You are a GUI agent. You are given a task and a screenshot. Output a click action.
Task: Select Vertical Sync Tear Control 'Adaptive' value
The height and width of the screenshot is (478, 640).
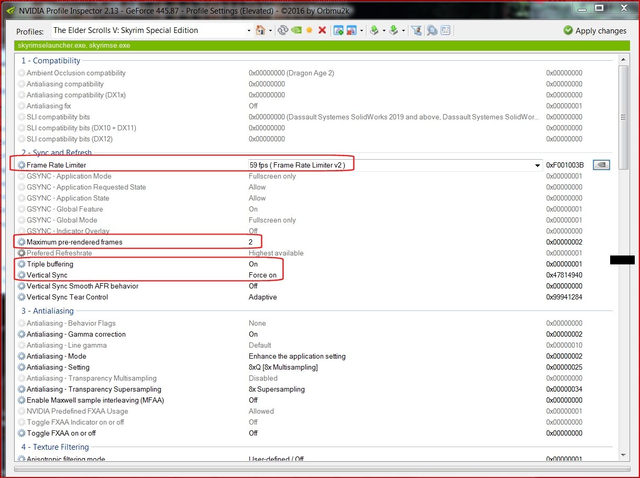point(263,297)
